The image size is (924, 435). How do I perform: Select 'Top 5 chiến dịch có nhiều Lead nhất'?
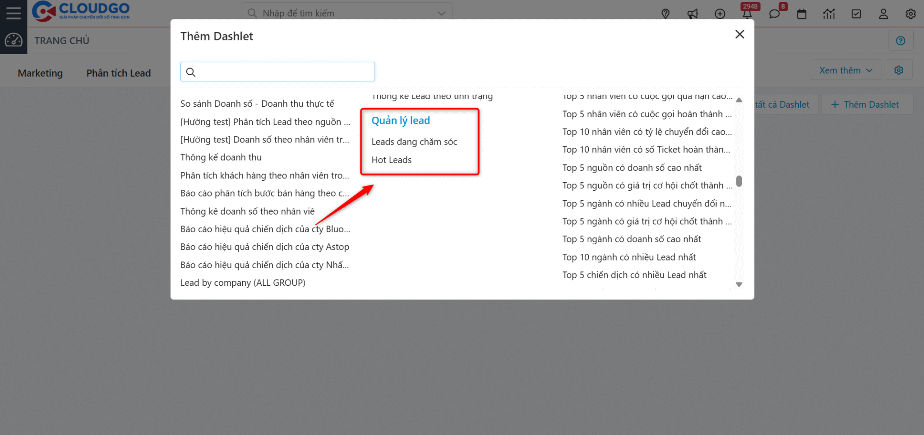(x=634, y=275)
